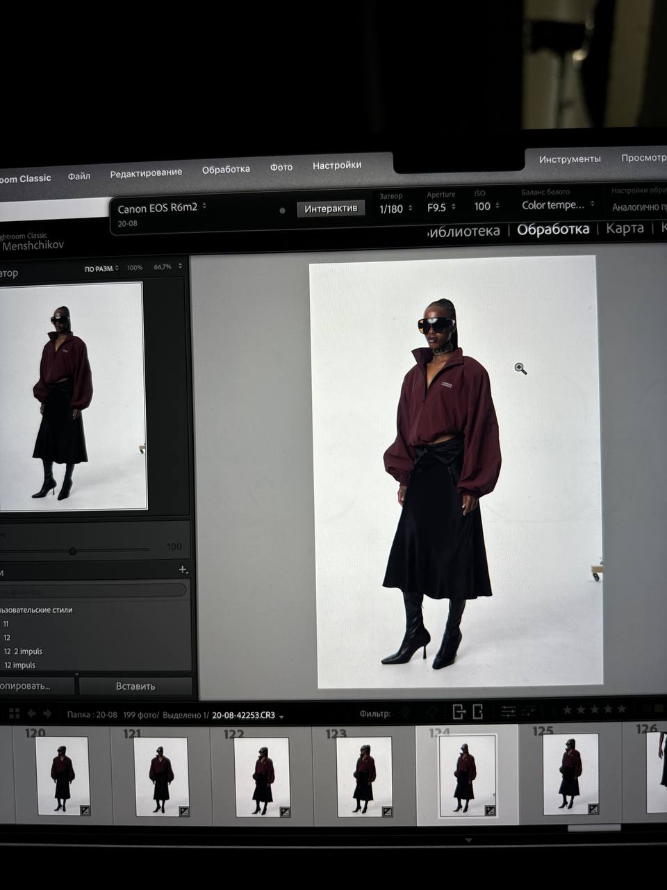The image size is (667, 890).
Task: Click develop badge on thumbnail 123
Action: pos(387,811)
